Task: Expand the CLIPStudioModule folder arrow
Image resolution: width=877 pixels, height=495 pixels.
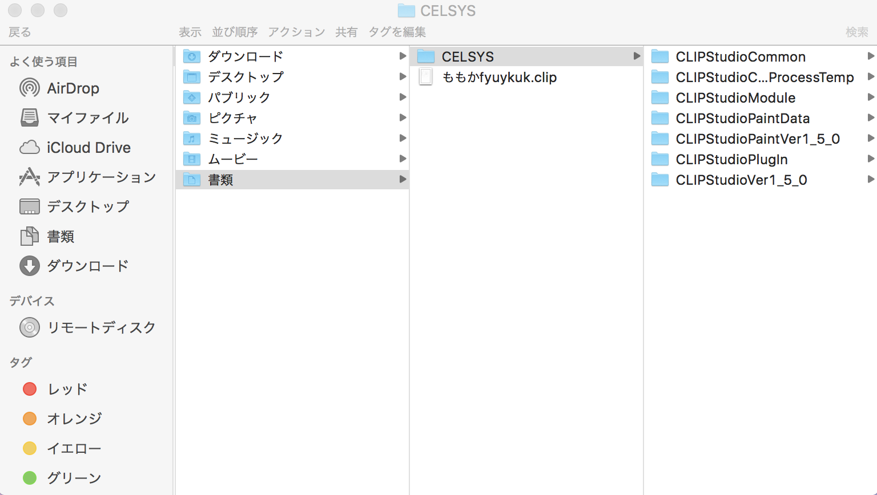Action: 871,97
